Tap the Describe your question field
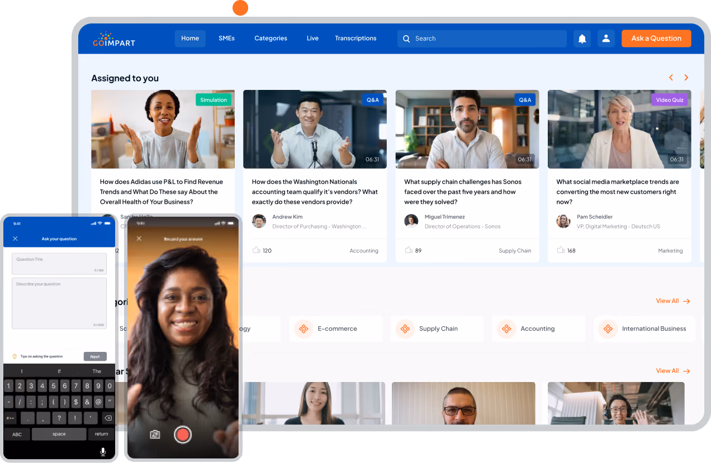This screenshot has width=711, height=463. point(59,303)
